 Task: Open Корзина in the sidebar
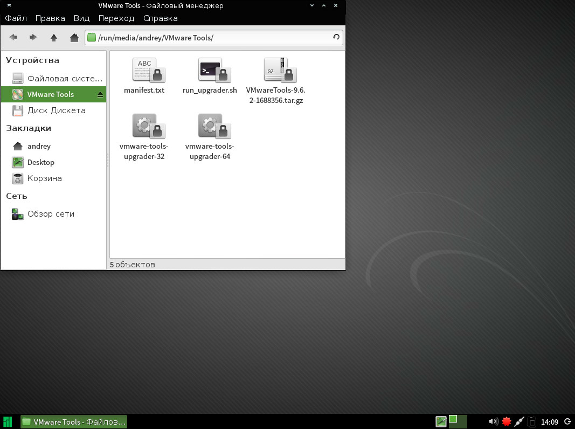pyautogui.click(x=44, y=178)
